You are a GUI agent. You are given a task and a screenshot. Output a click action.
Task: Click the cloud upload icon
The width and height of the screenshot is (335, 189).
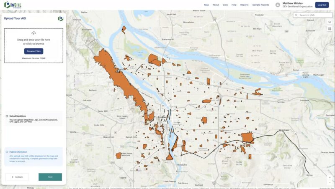click(33, 33)
